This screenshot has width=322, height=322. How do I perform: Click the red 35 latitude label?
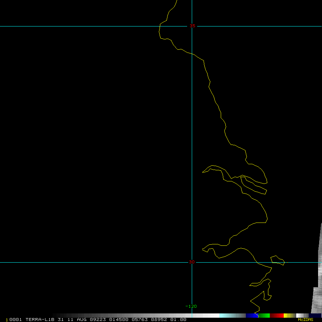[192, 26]
